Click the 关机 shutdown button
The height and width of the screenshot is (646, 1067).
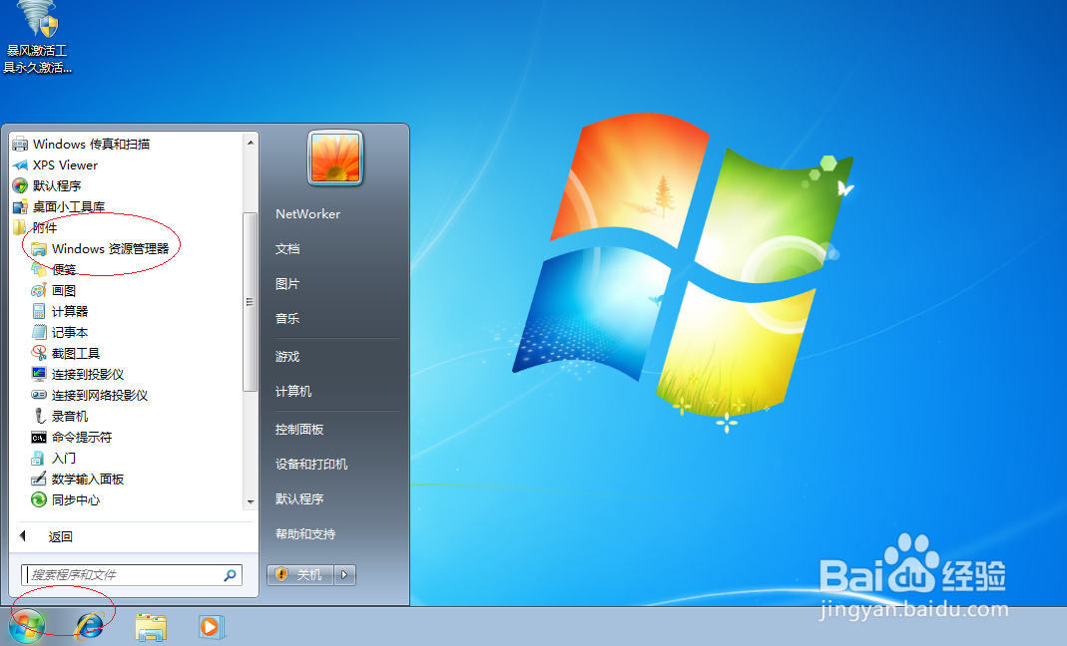[x=299, y=574]
